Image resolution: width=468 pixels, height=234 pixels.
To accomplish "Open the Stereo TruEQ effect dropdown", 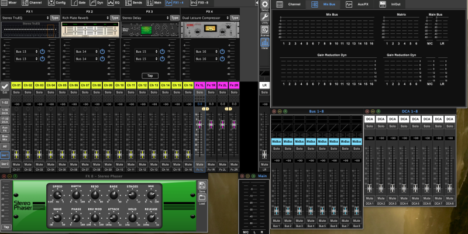I will [25, 18].
